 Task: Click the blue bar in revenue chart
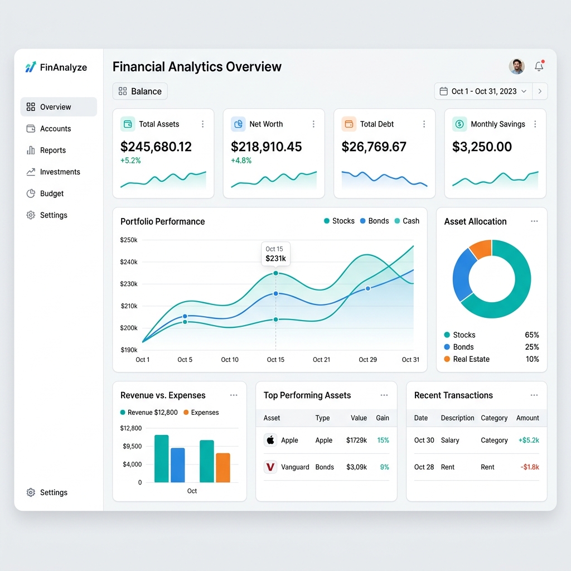[178, 465]
